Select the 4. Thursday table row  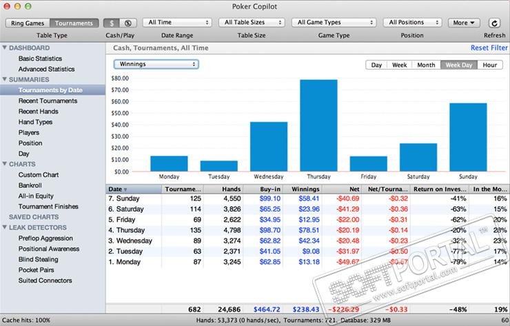(307, 230)
